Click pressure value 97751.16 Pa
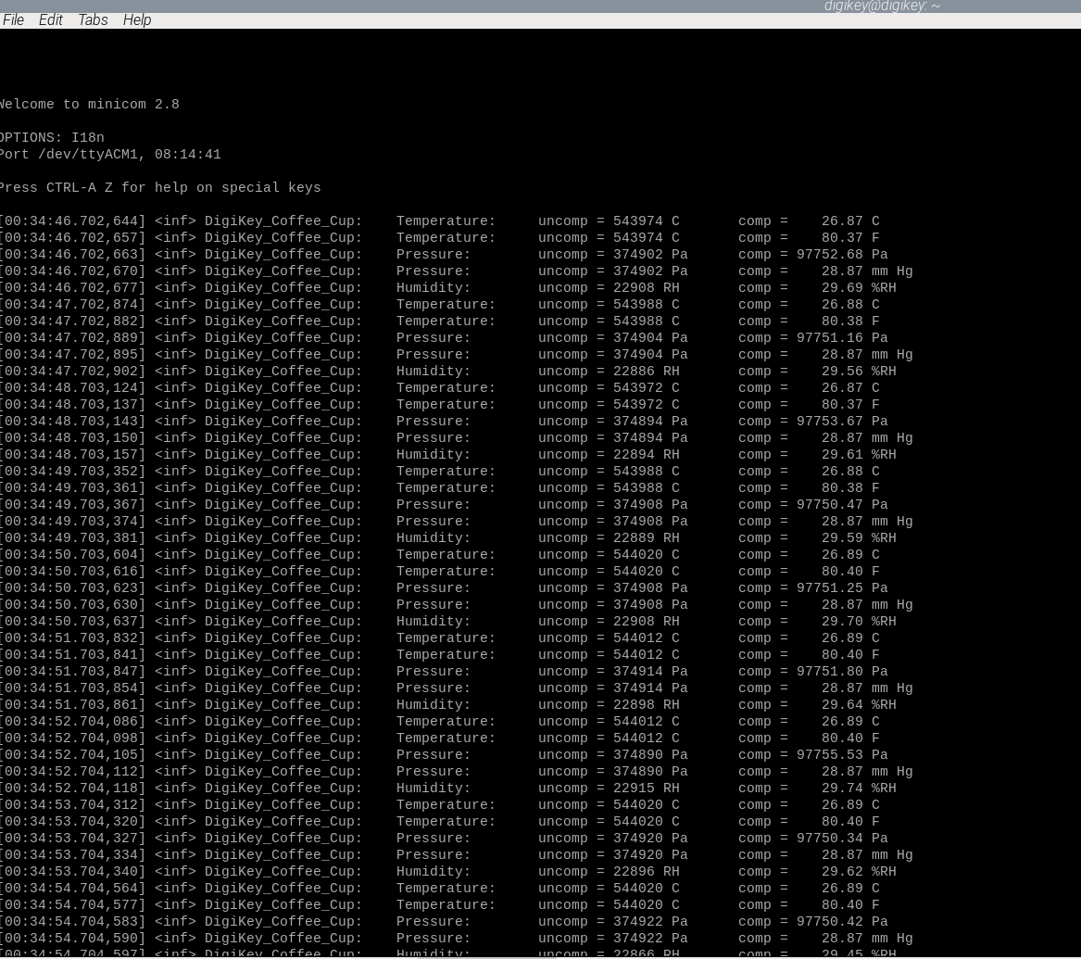This screenshot has width=1081, height=959. point(842,338)
